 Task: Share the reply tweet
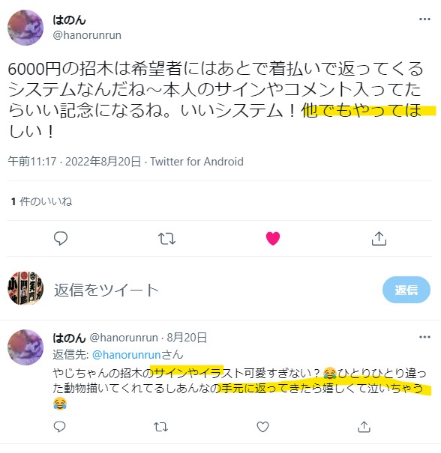tap(364, 427)
